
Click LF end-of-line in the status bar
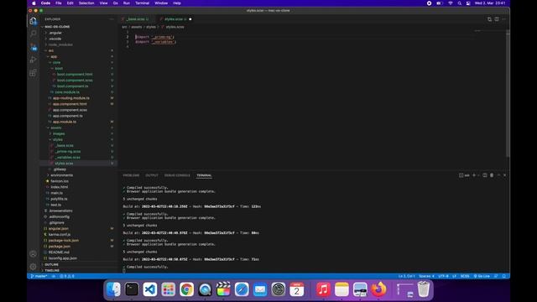pyautogui.click(x=455, y=276)
